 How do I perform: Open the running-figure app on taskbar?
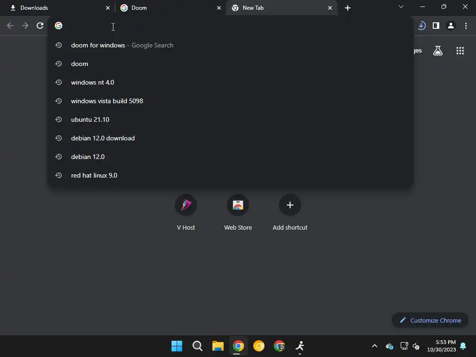coord(300,346)
